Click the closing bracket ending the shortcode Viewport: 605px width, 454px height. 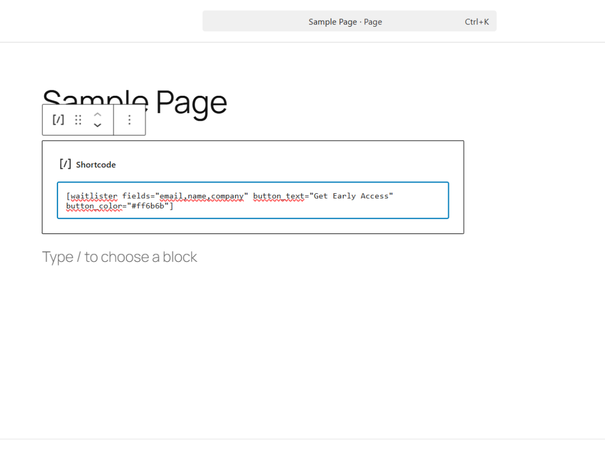coord(171,206)
